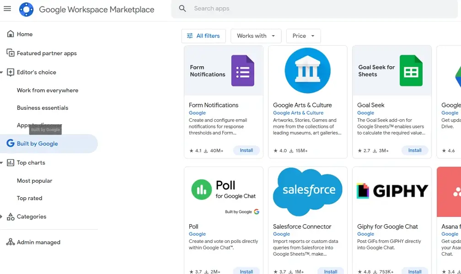The height and width of the screenshot is (274, 461).
Task: Click the search magnifier icon
Action: click(182, 9)
